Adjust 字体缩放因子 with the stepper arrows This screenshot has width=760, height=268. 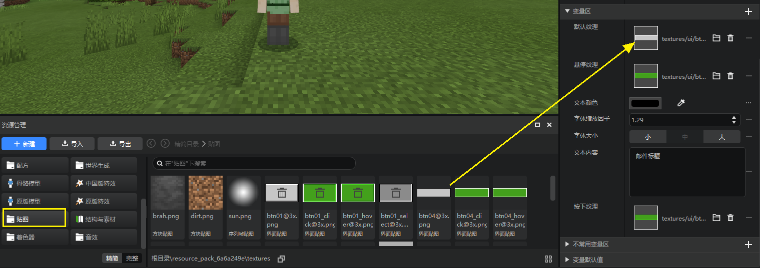point(734,120)
